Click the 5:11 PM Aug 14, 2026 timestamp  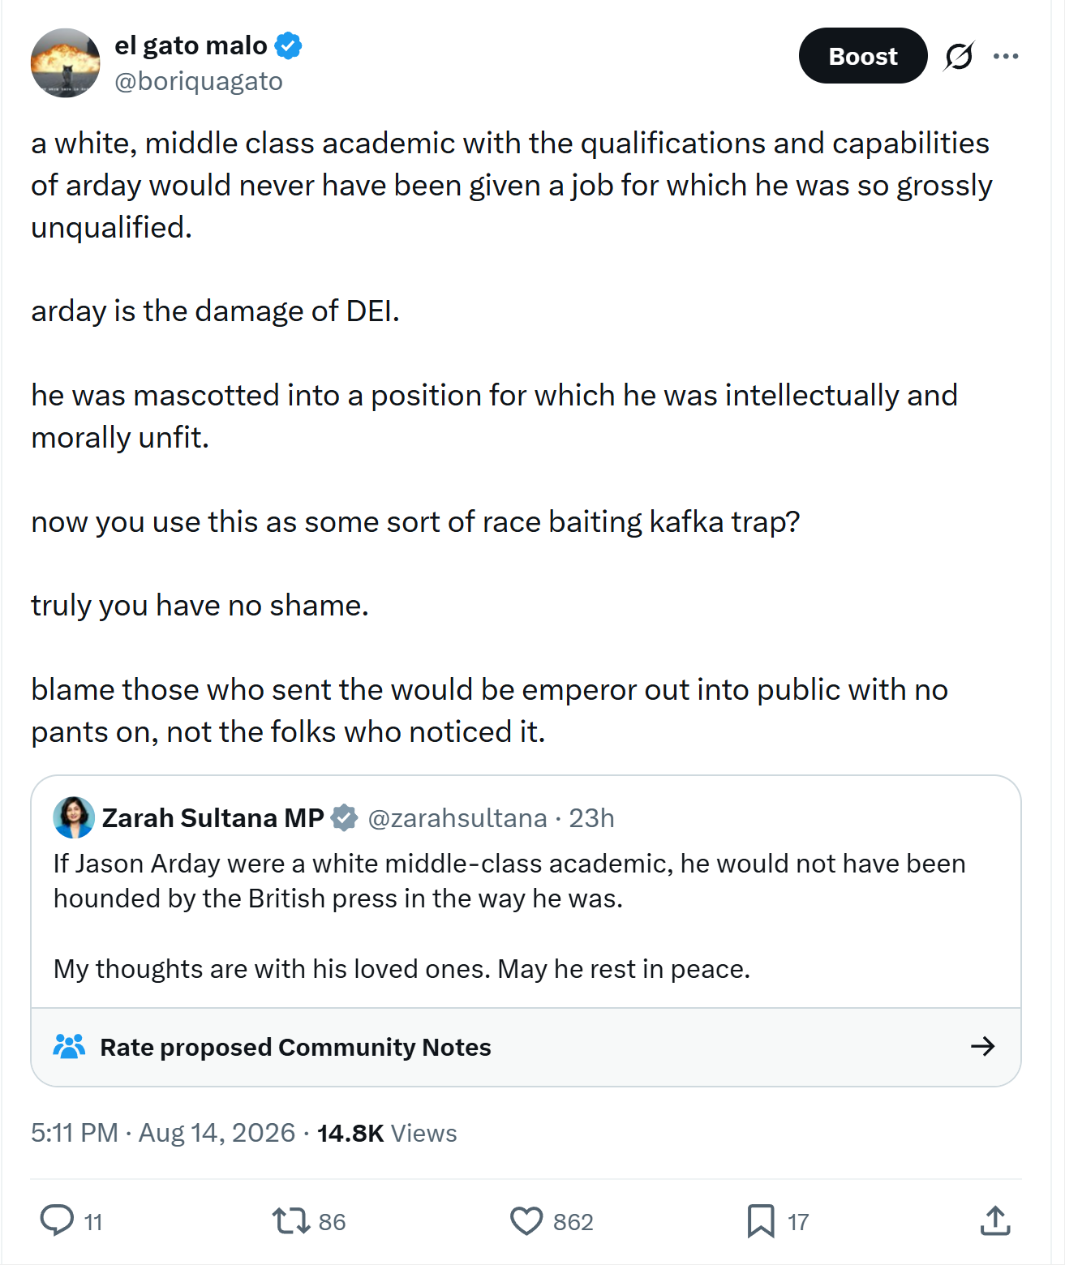coord(163,1133)
